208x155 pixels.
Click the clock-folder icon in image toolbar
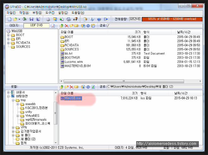coord(93,26)
